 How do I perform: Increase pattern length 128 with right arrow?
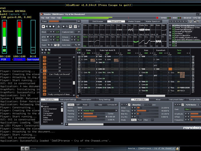[x=80, y=53]
